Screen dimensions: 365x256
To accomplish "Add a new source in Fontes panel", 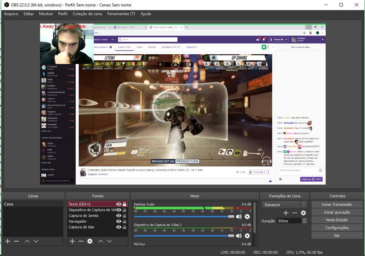I will 72,241.
